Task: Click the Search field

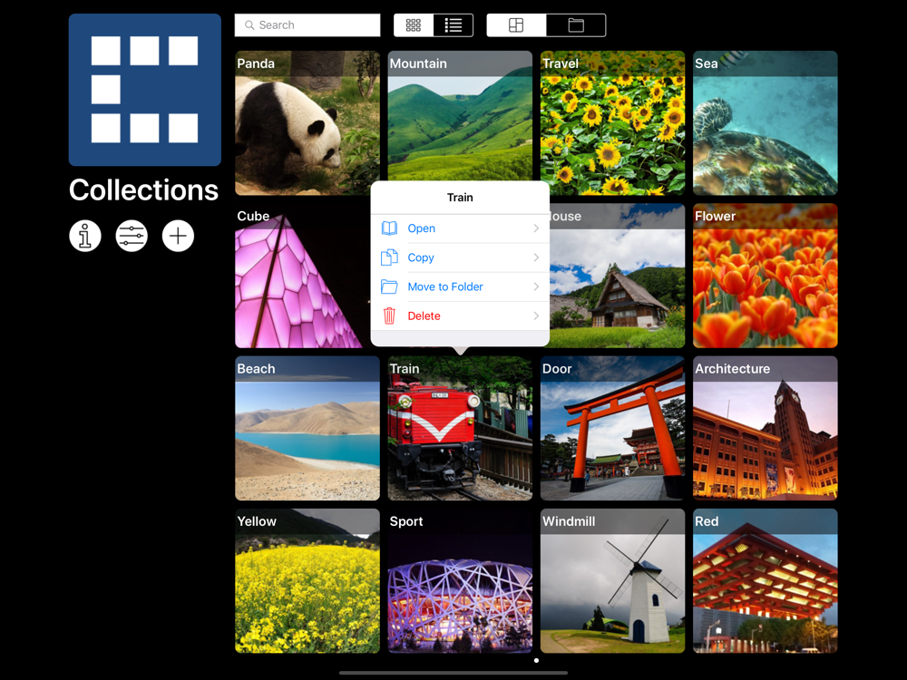Action: (x=307, y=25)
